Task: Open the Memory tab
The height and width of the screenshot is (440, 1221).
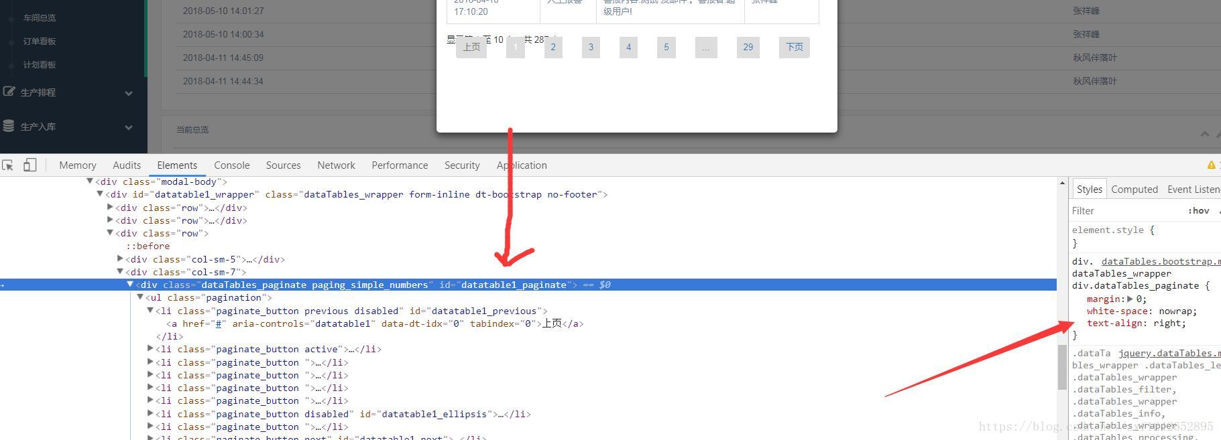Action: click(x=78, y=165)
